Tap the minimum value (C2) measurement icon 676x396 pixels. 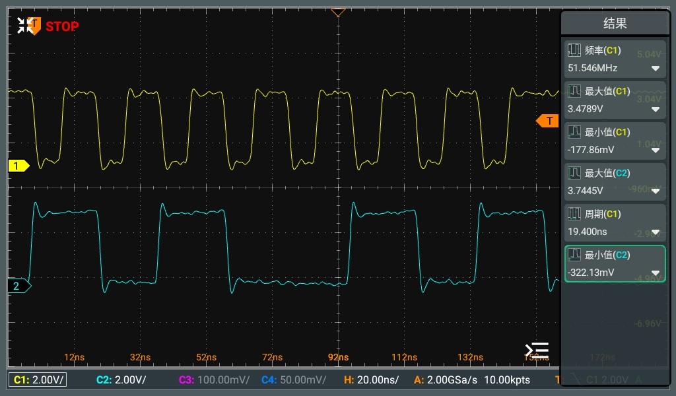pyautogui.click(x=575, y=255)
